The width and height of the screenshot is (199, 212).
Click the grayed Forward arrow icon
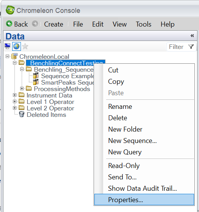(35, 24)
